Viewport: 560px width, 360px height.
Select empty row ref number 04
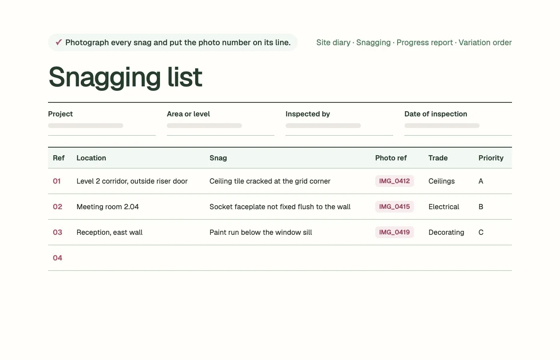58,258
